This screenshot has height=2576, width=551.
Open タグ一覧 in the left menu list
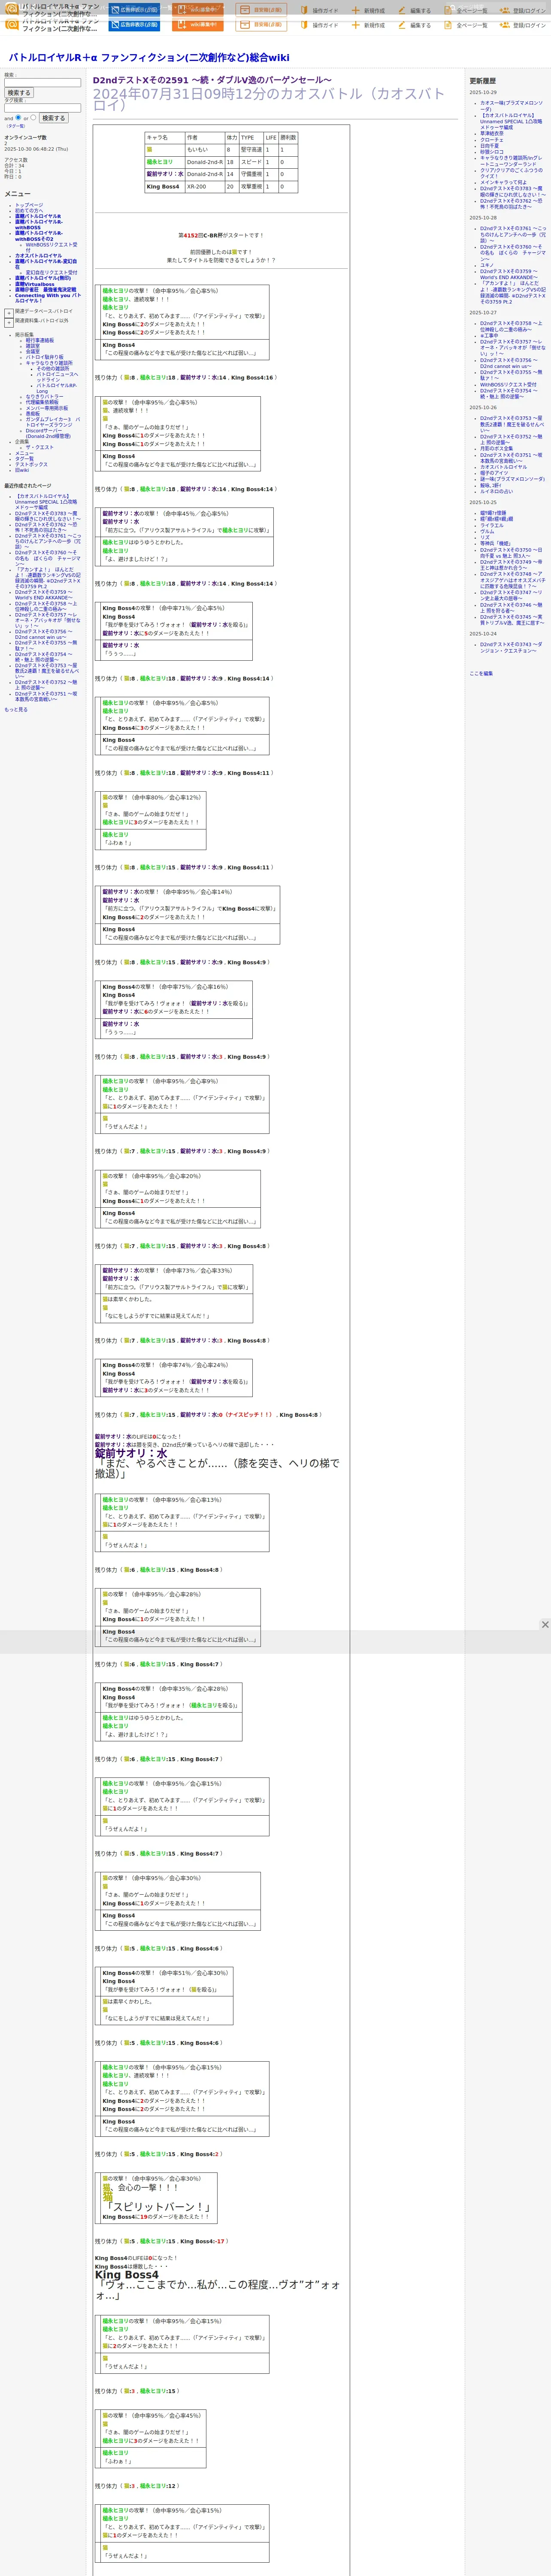click(24, 458)
